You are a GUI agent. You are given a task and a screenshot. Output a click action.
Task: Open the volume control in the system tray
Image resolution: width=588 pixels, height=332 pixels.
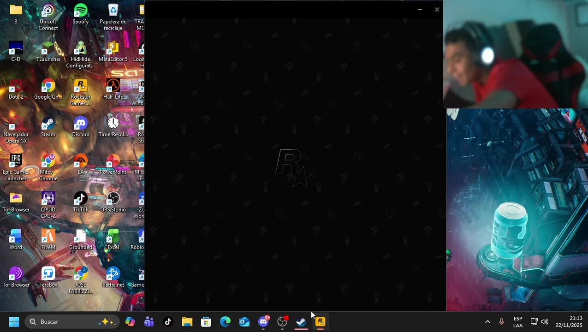click(x=545, y=321)
